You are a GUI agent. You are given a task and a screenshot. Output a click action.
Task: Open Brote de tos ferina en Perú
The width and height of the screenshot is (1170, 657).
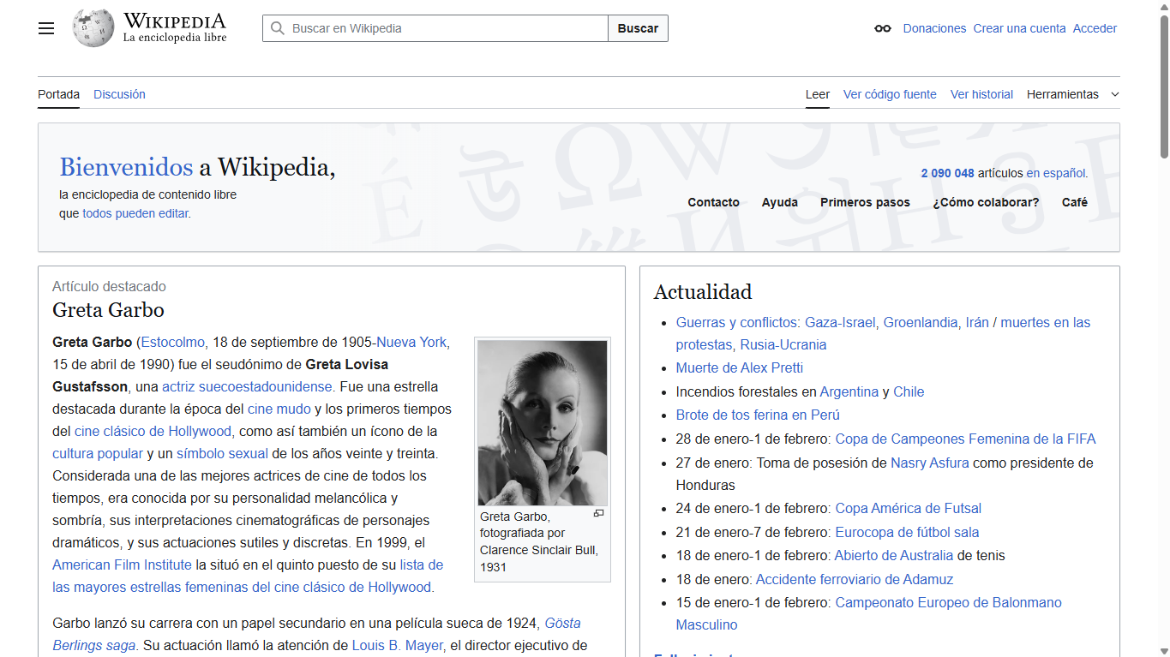[x=758, y=415]
